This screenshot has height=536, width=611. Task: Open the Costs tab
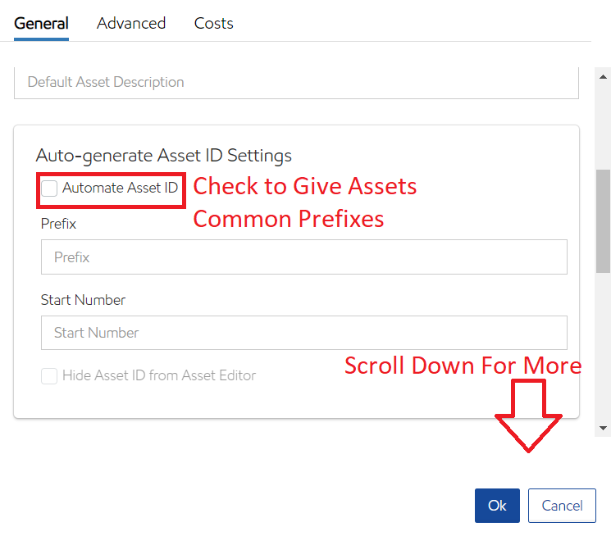coord(214,23)
